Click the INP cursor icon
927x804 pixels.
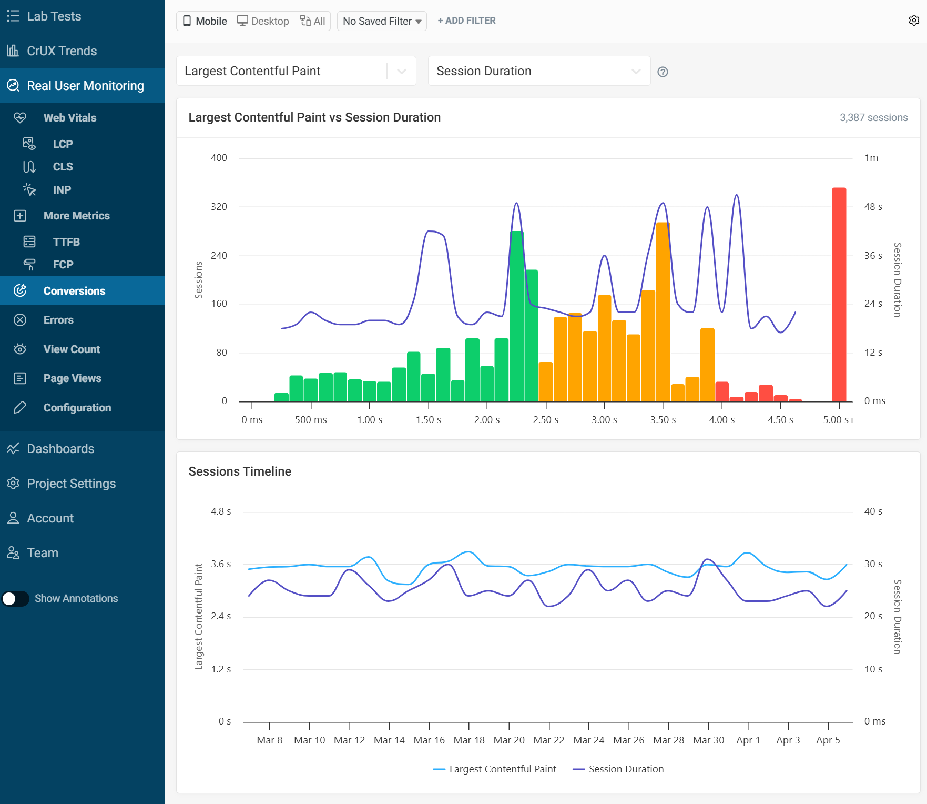pyautogui.click(x=29, y=190)
